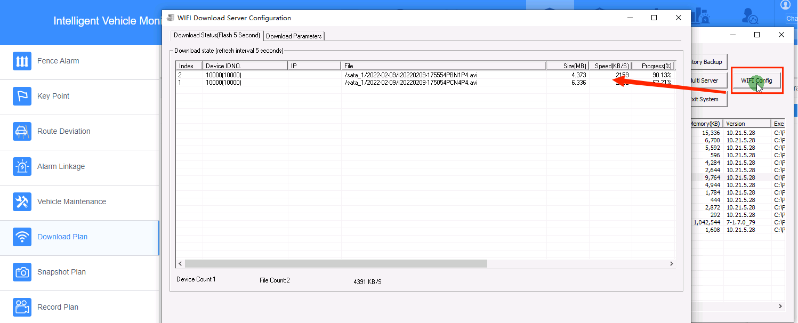The image size is (798, 323).
Task: Maximize the WIFI Download Server Configuration window
Action: 654,18
